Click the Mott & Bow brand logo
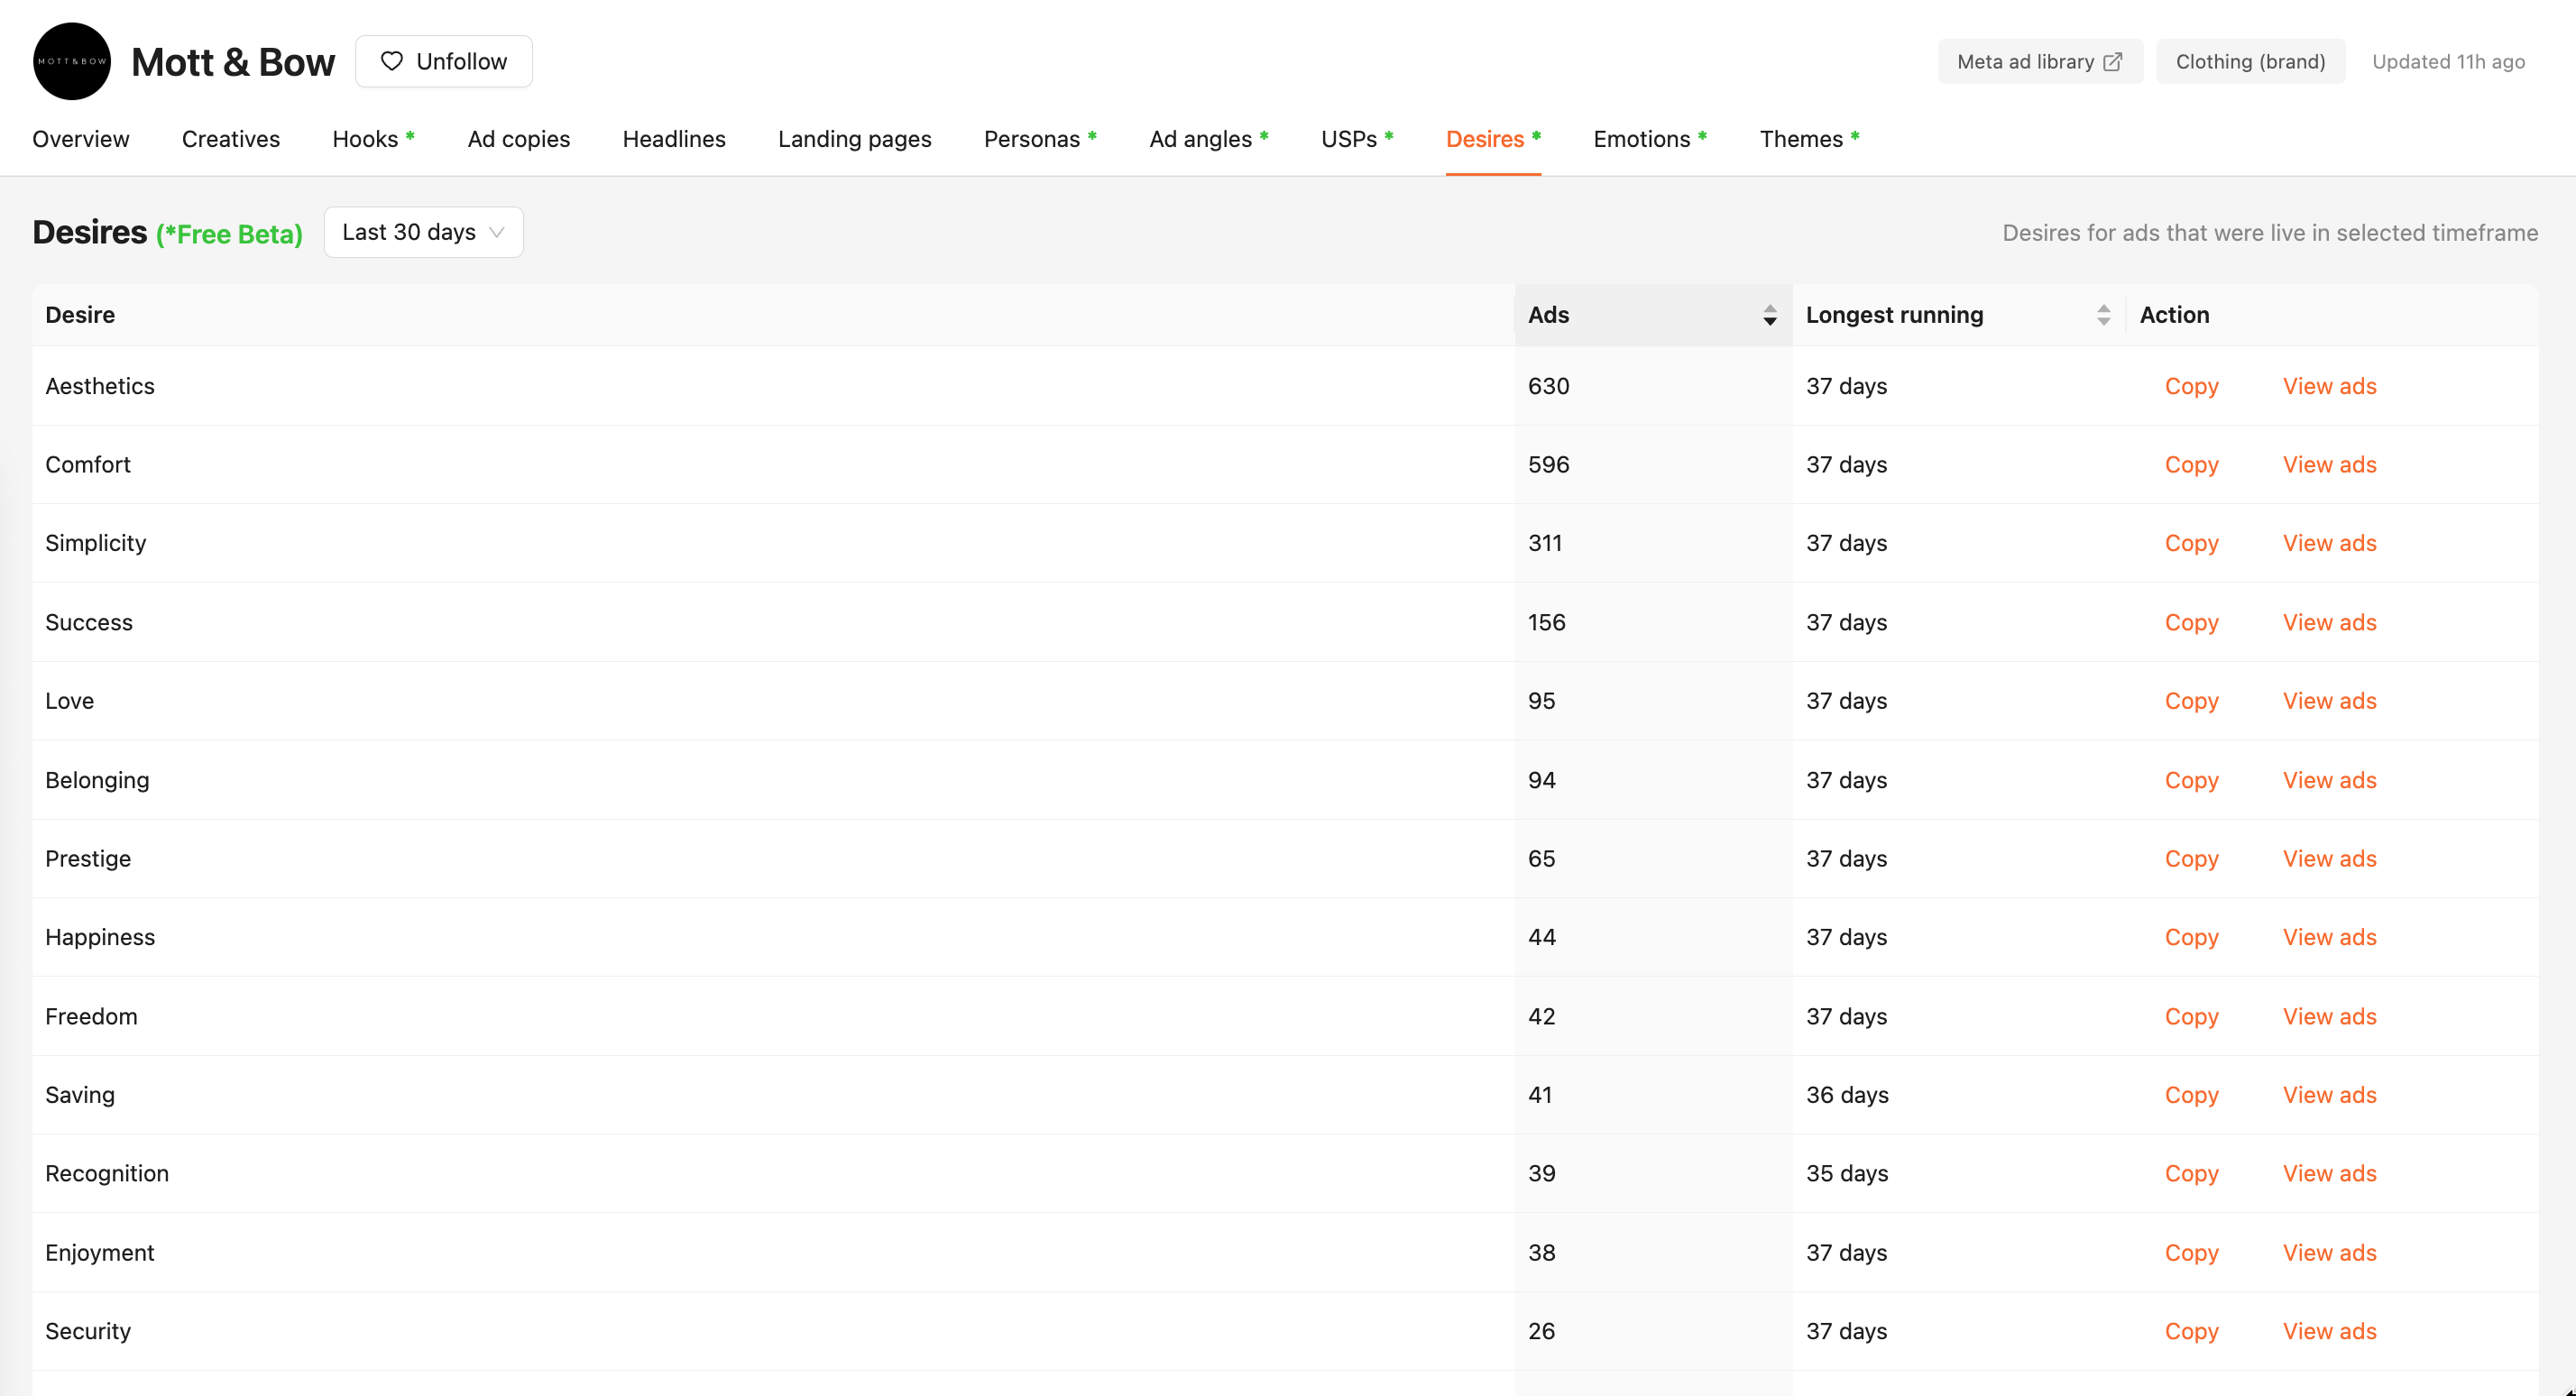Screen dimensions: 2576x1396 (72, 61)
